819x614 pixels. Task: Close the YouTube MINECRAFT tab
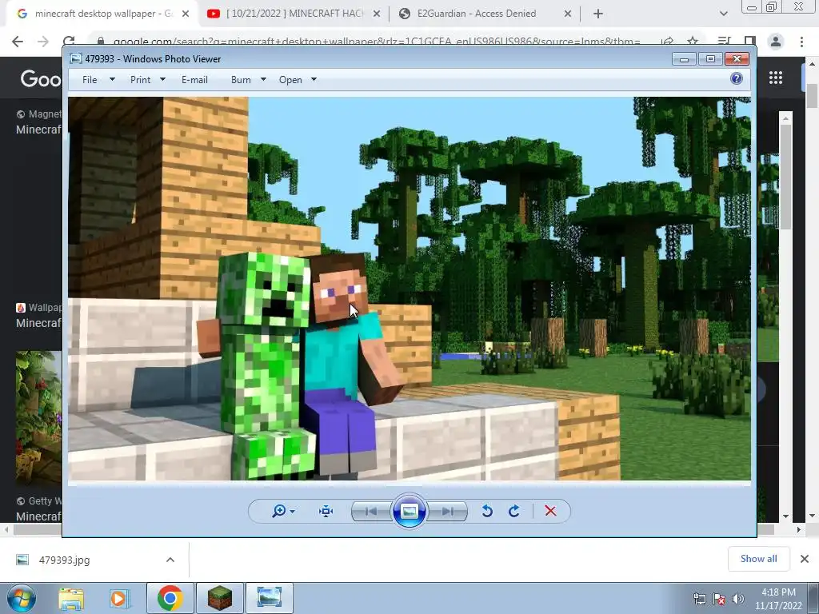377,14
